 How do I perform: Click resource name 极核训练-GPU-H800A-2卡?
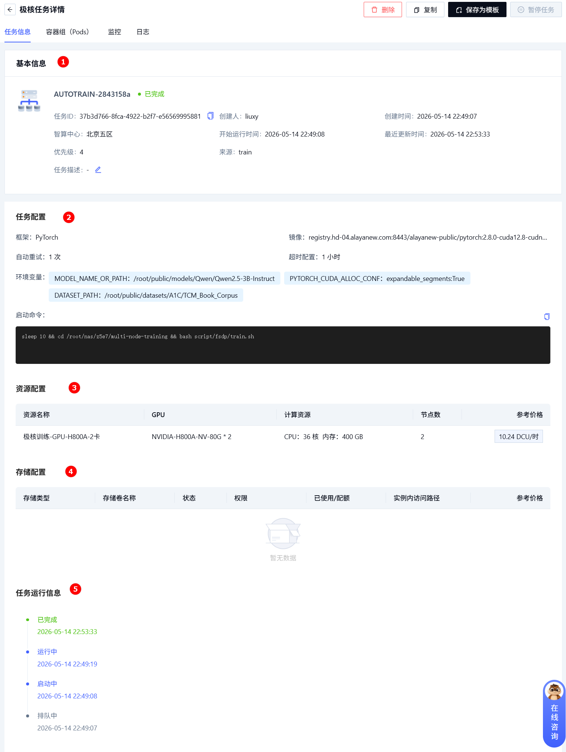pos(61,436)
